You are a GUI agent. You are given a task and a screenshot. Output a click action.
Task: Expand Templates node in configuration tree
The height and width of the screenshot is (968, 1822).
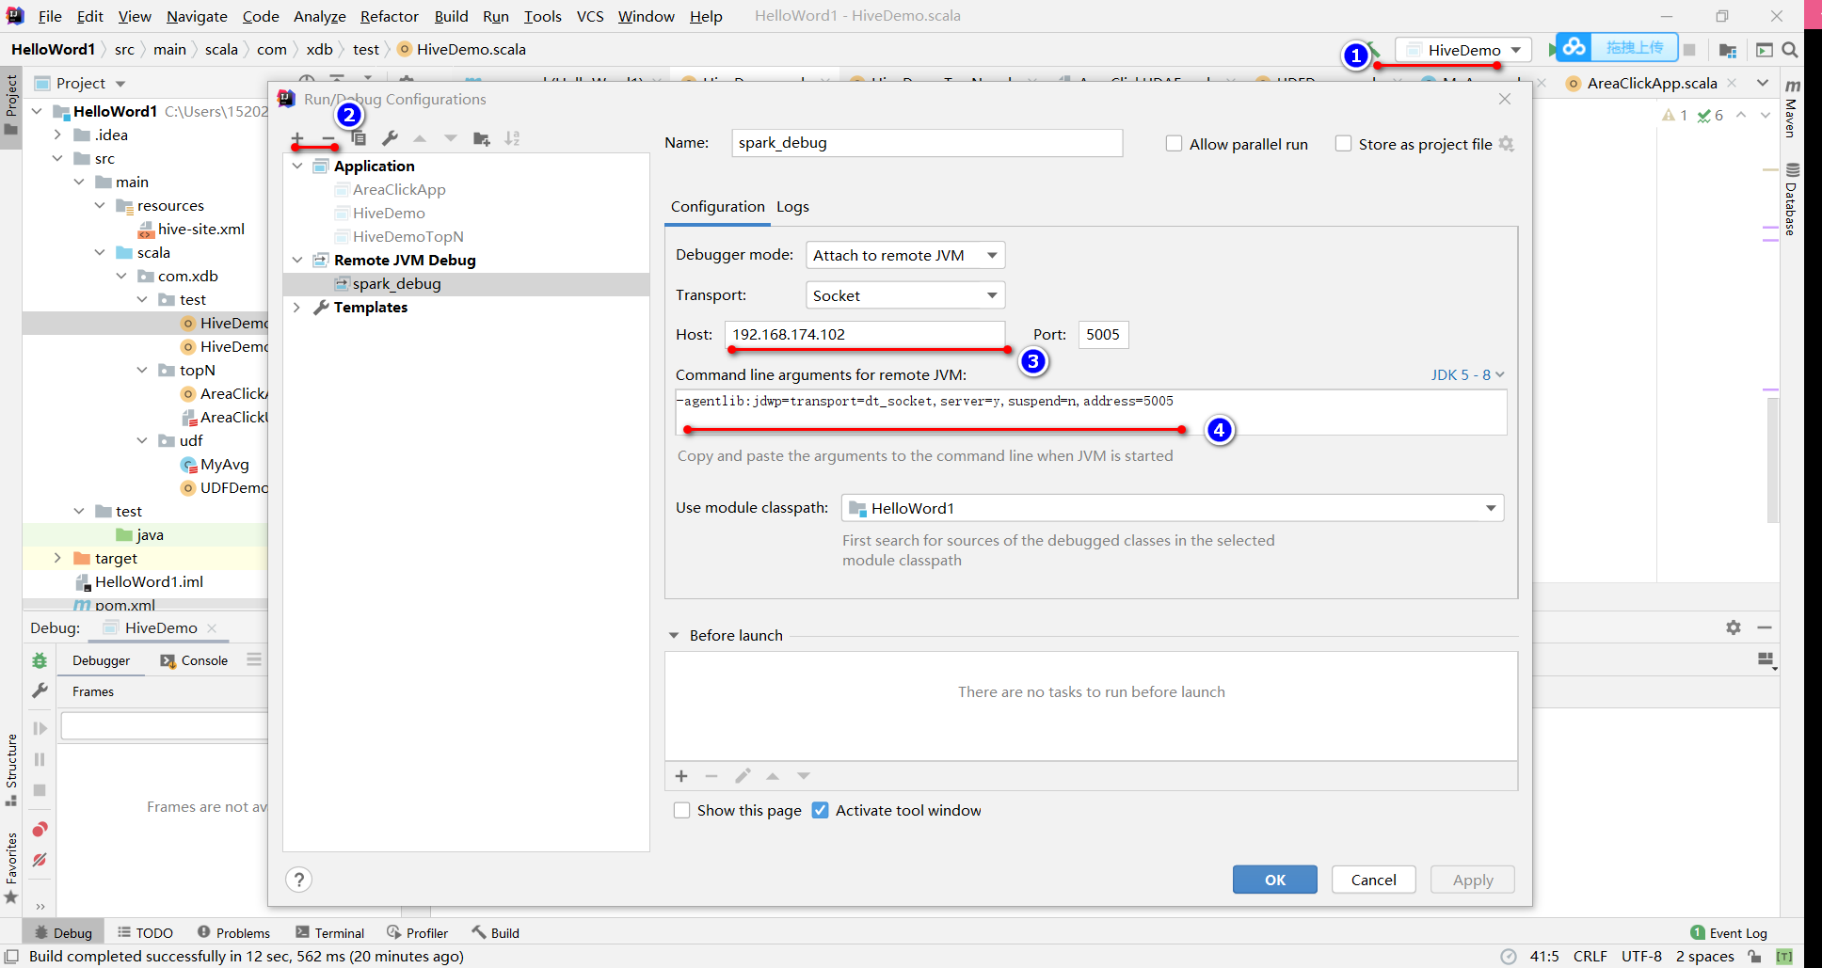point(297,308)
